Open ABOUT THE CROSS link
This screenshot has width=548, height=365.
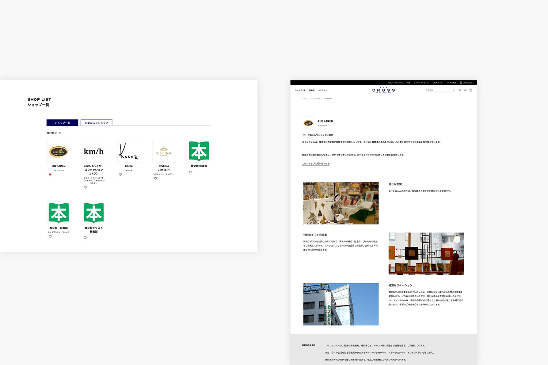click(395, 83)
